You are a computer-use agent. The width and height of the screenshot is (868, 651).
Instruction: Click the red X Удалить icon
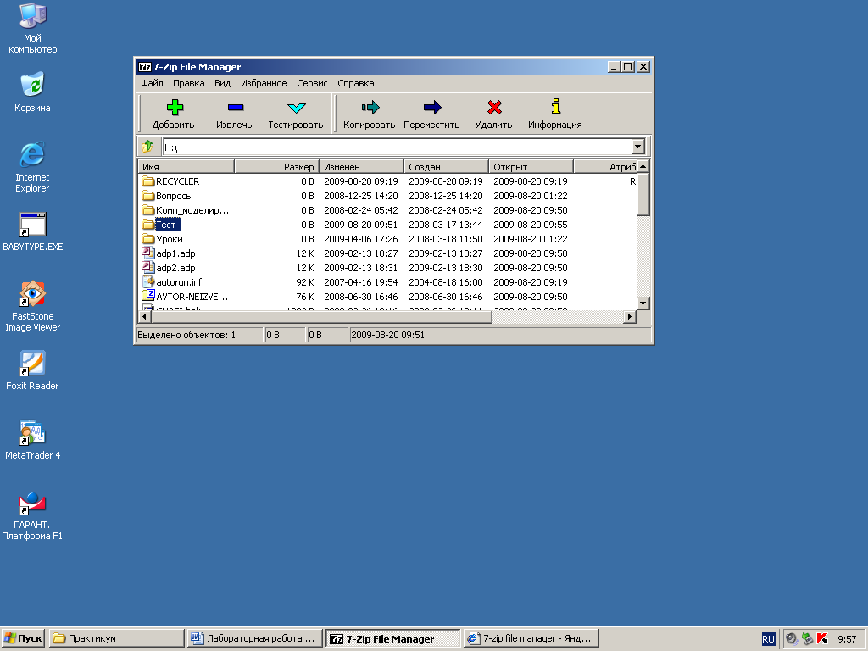coord(494,108)
